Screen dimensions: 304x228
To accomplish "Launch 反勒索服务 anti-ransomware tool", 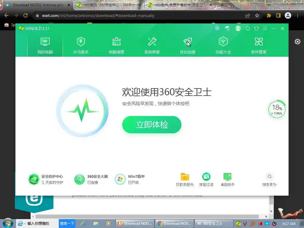I will click(x=185, y=180).
